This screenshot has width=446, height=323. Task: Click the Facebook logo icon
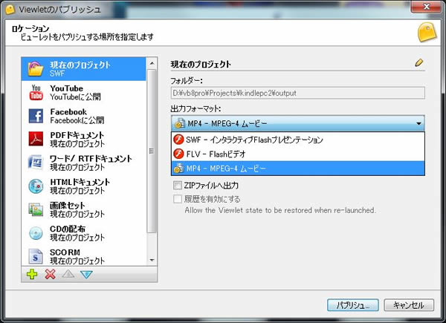point(36,116)
